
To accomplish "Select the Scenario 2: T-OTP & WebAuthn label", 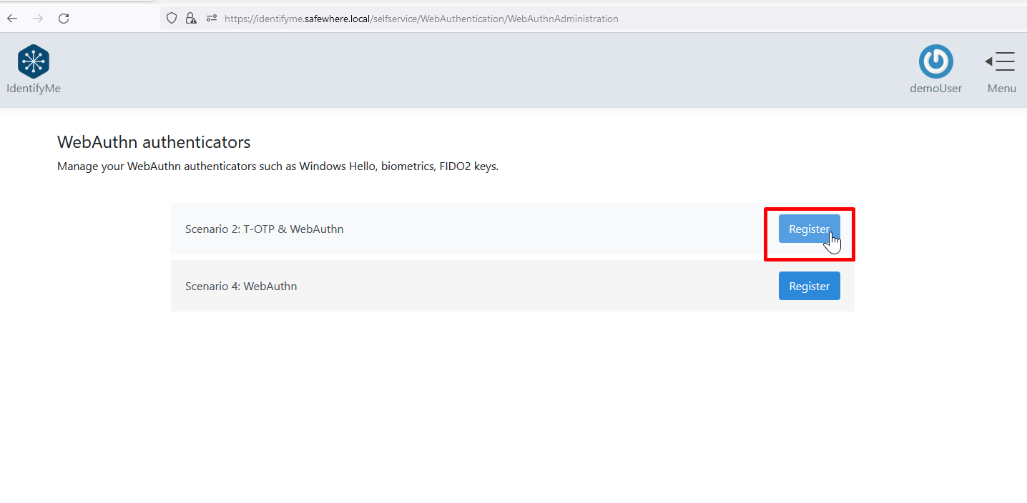I will click(264, 229).
